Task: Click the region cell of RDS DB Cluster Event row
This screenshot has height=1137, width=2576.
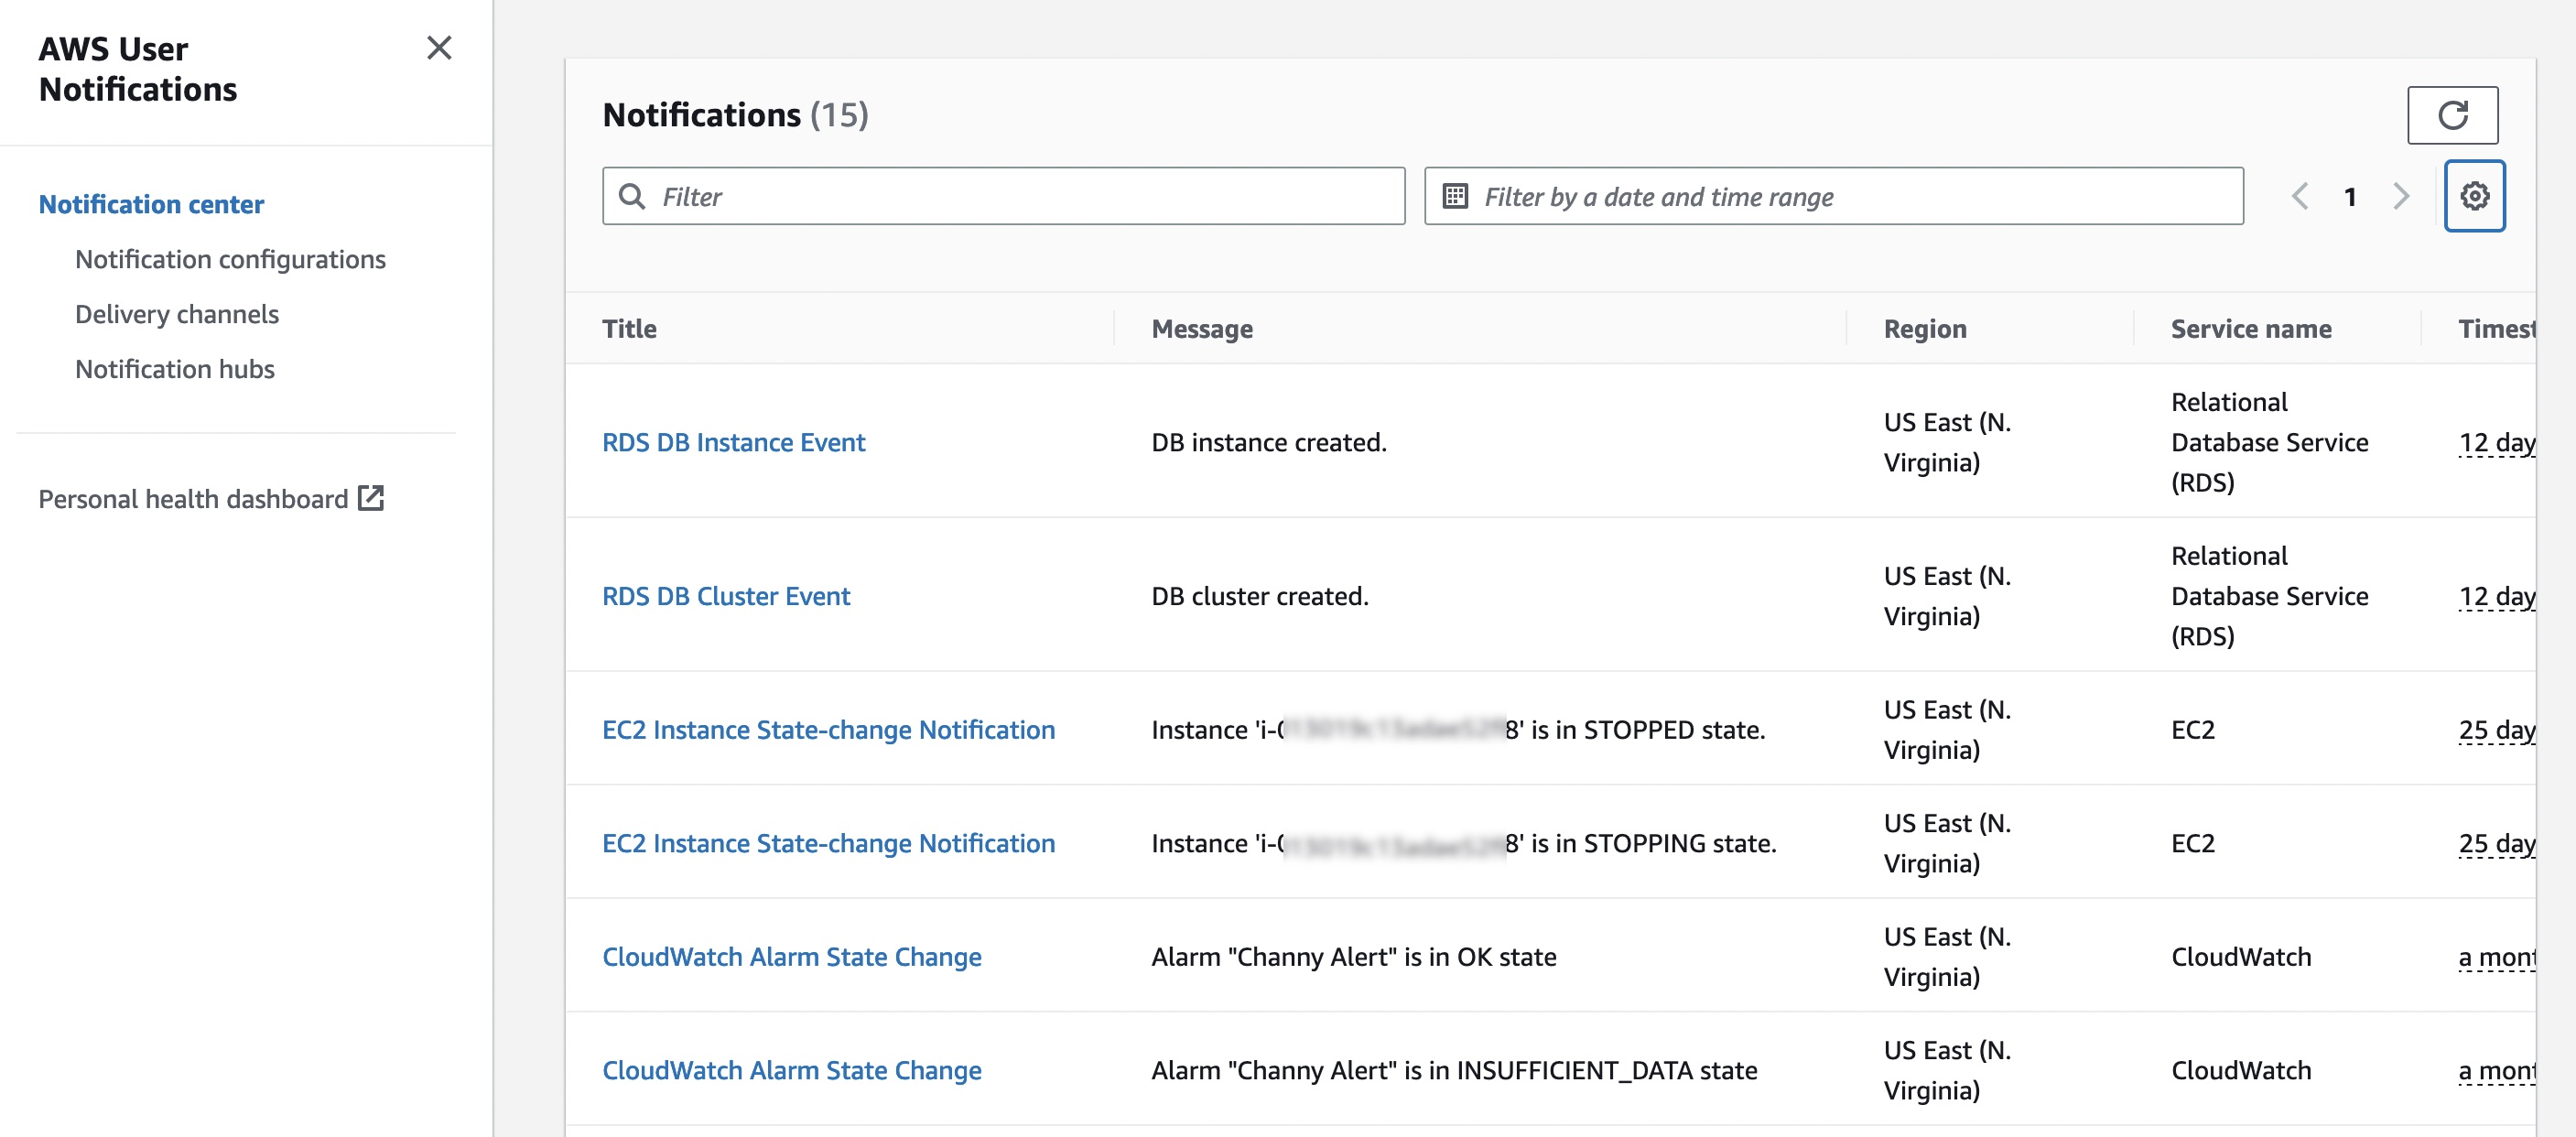Action: 1947,596
